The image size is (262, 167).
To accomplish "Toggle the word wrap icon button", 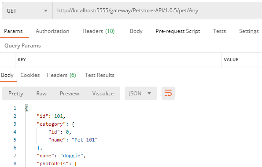I will click(x=168, y=93).
